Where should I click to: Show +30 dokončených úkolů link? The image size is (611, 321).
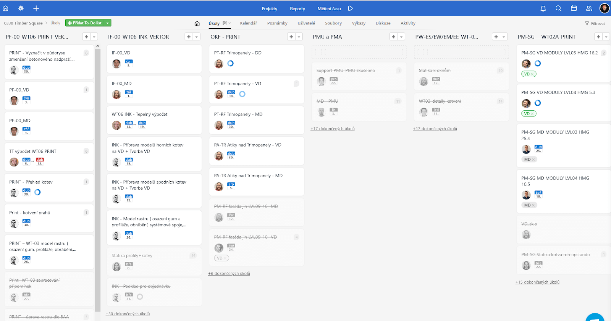tap(128, 314)
